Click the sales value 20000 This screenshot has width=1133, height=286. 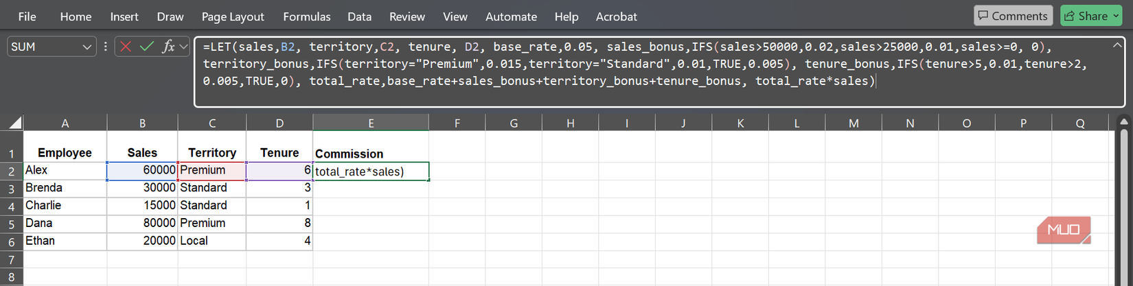coord(142,241)
